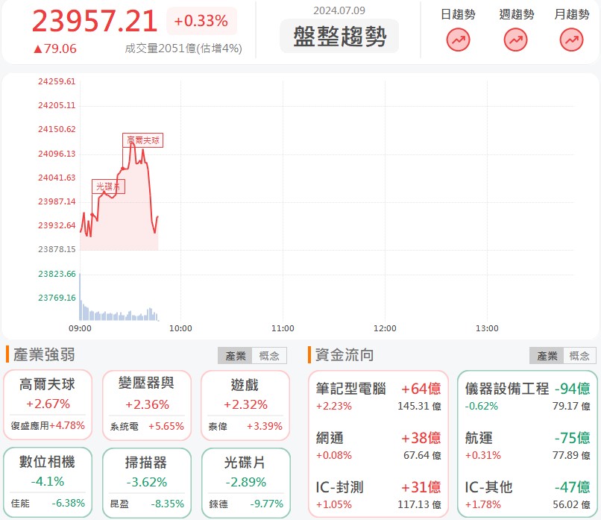Click the 月趨勢 label
Viewport: 601px width, 520px height.
[572, 15]
